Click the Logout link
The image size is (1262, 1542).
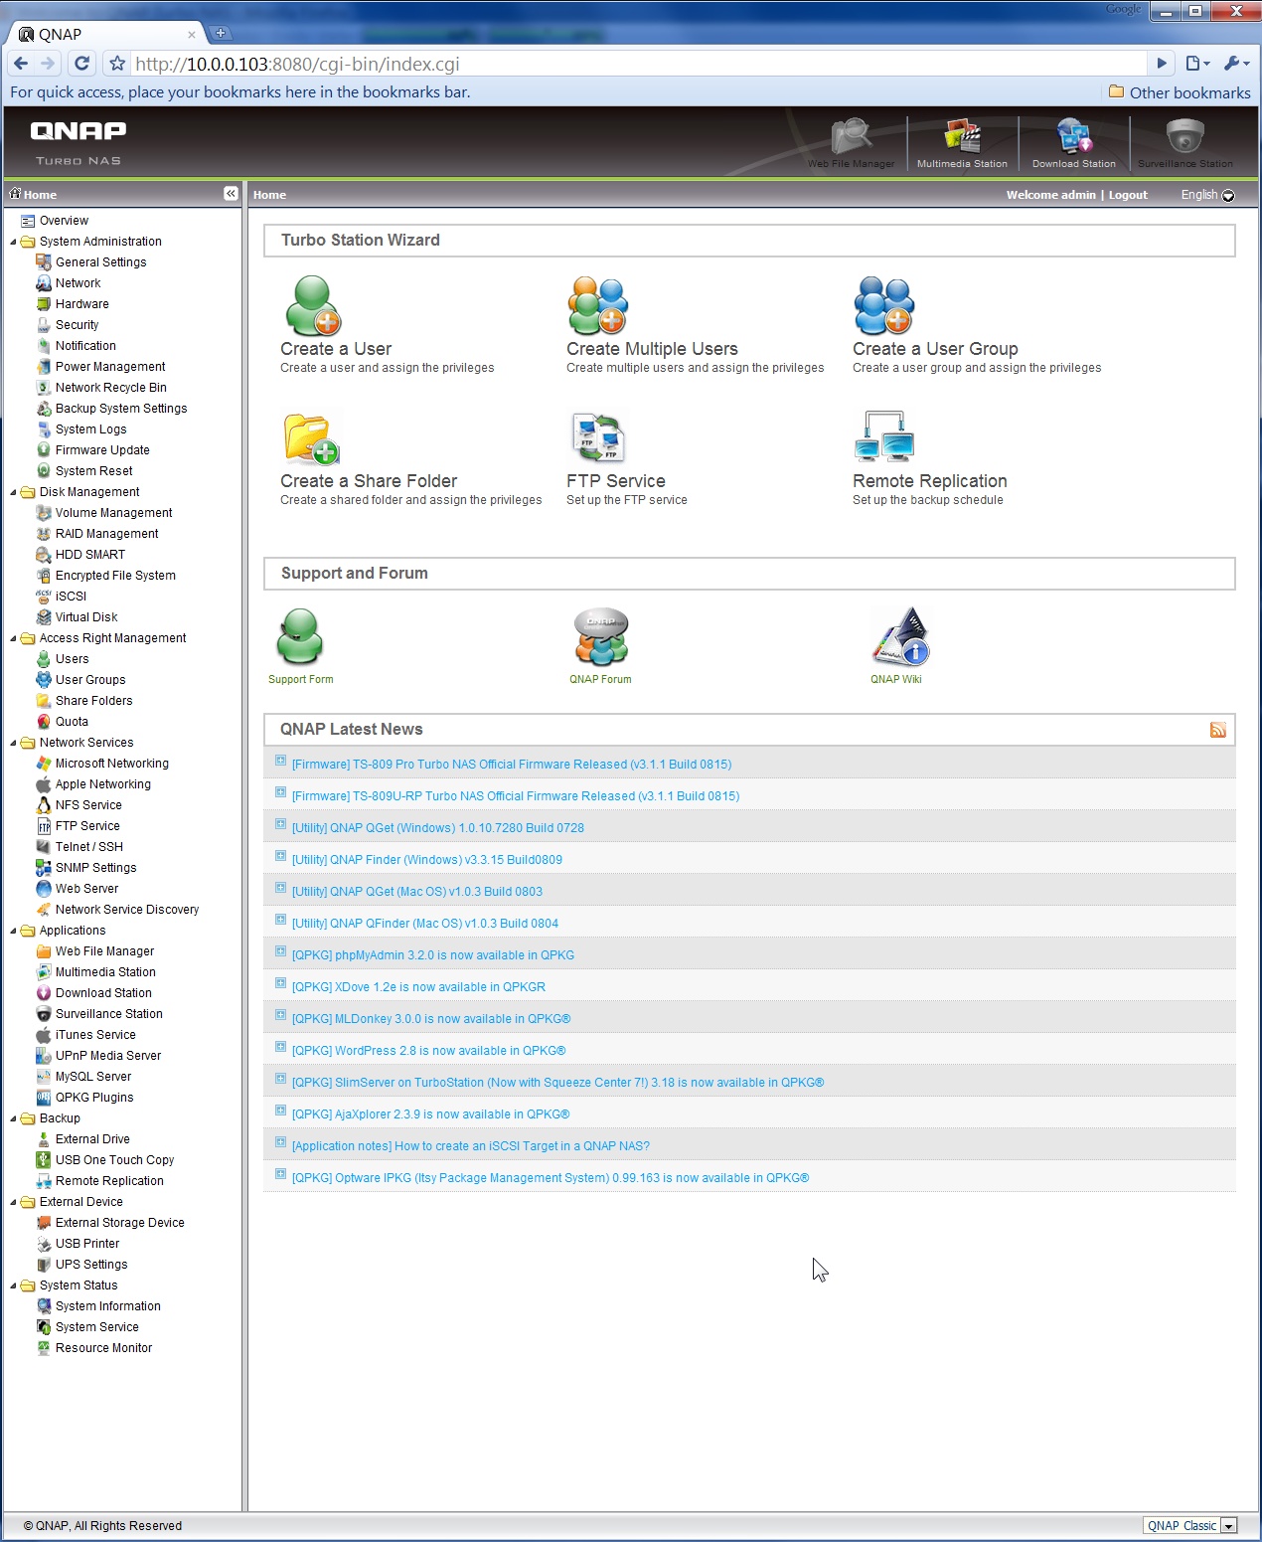click(x=1127, y=195)
